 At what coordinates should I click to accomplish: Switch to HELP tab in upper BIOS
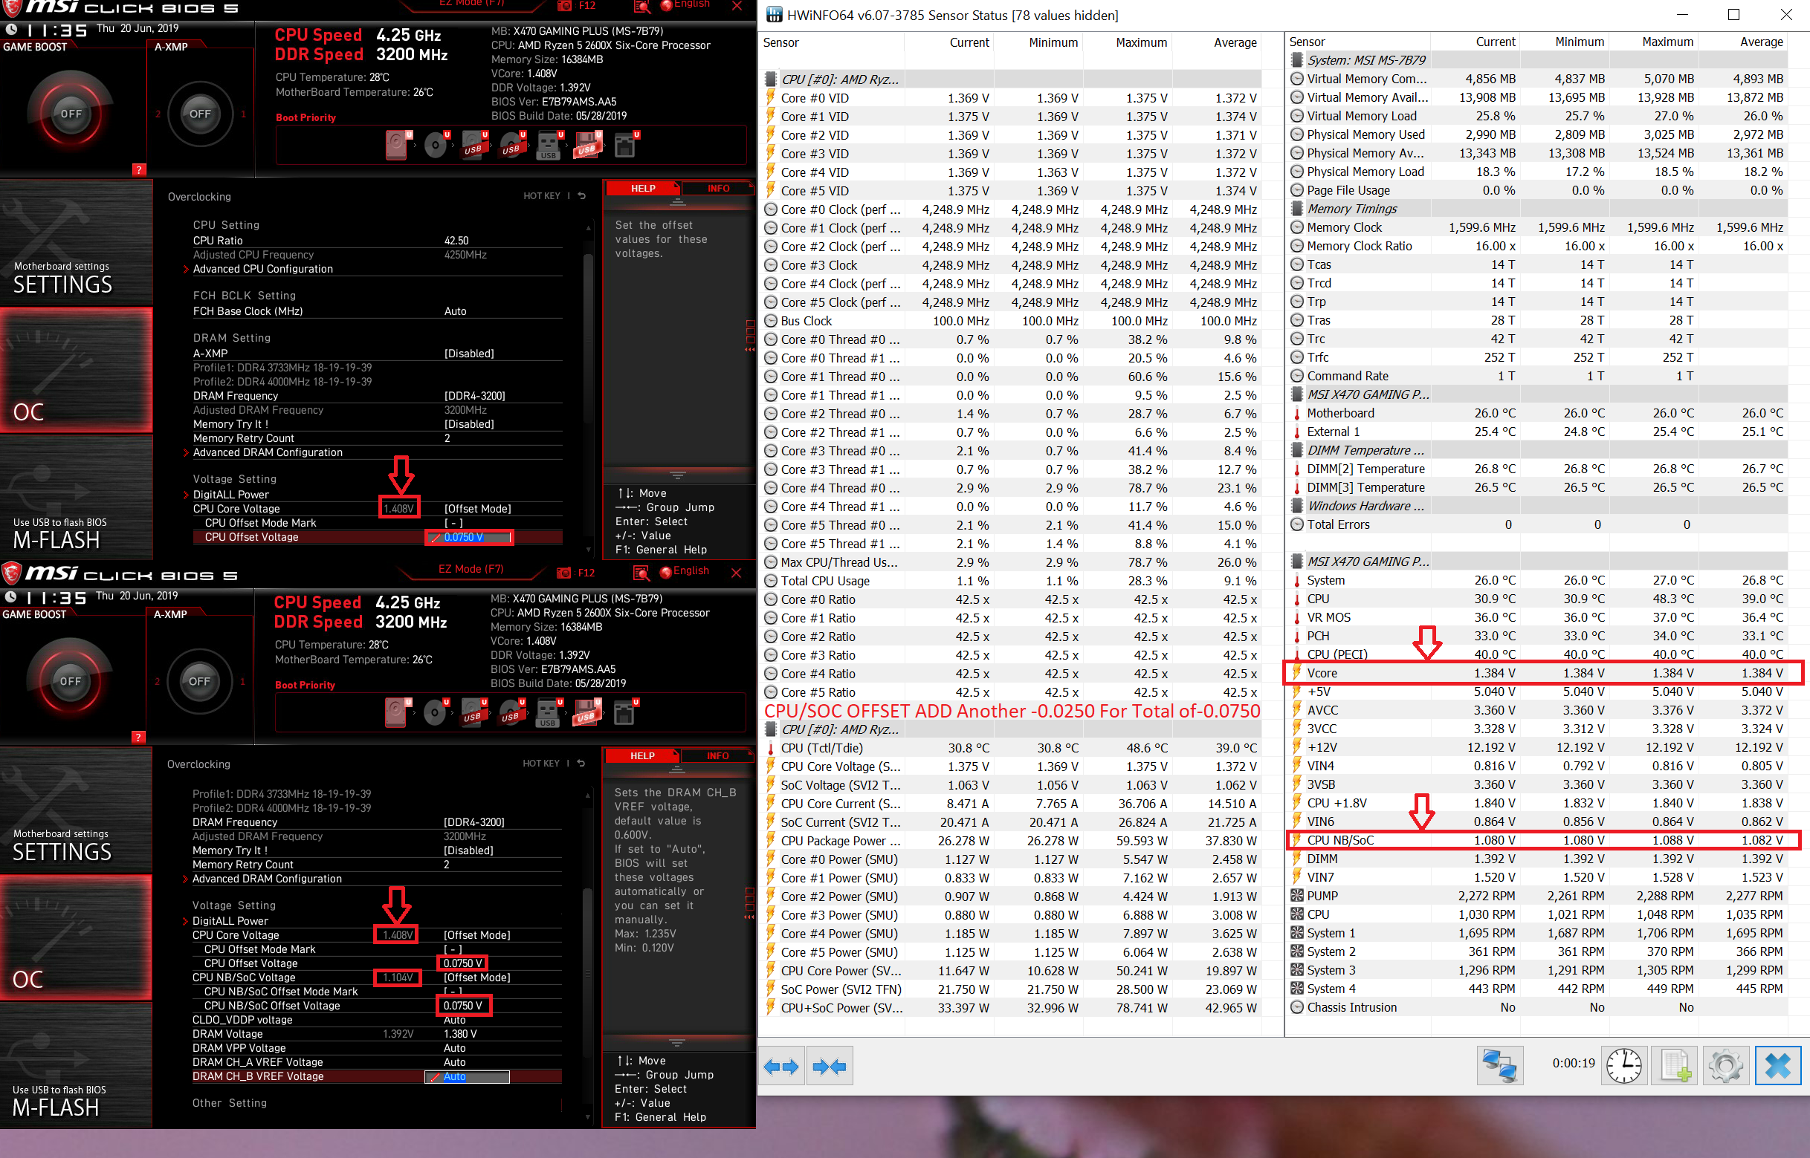[x=642, y=189]
